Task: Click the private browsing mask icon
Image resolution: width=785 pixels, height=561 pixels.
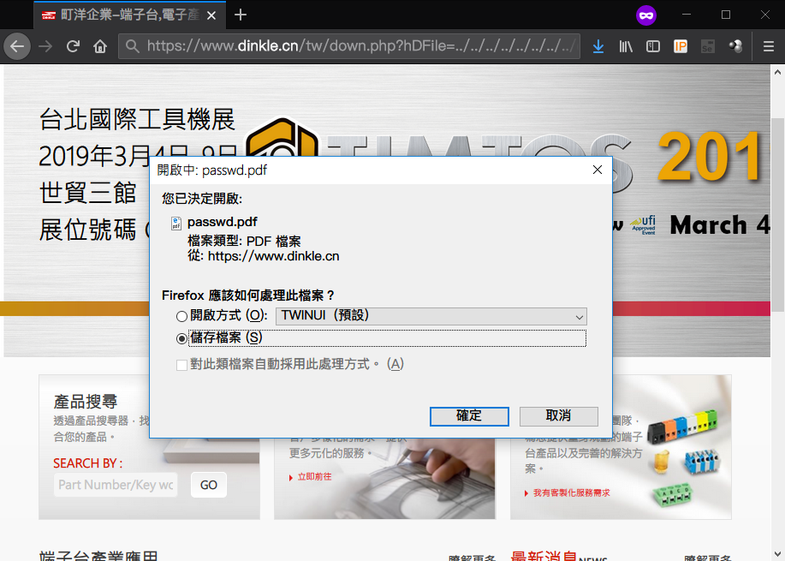Action: click(x=645, y=15)
